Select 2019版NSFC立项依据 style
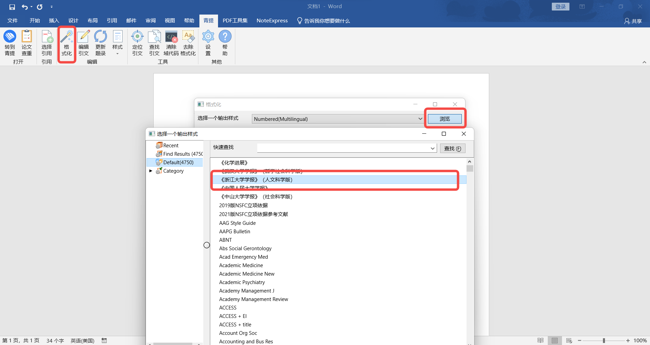This screenshot has height=345, width=650. tap(243, 206)
